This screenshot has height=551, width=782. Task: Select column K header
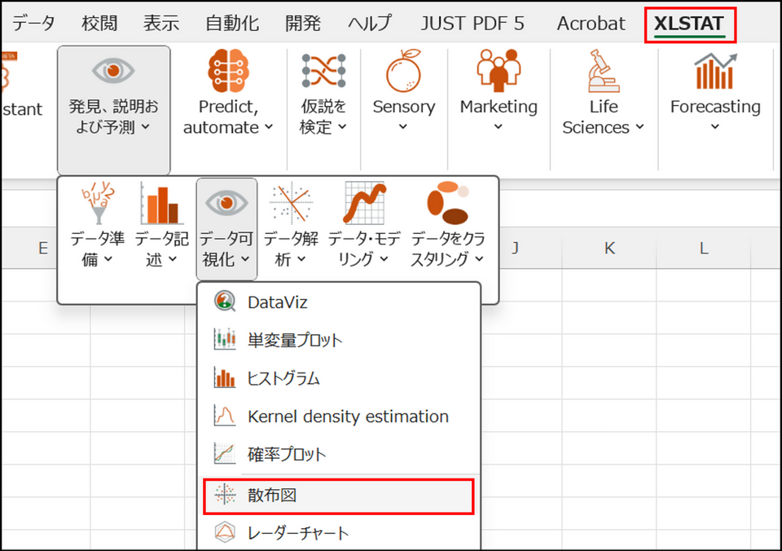(x=608, y=249)
